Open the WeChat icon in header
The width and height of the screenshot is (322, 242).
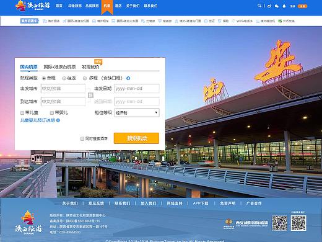pyautogui.click(x=277, y=6)
